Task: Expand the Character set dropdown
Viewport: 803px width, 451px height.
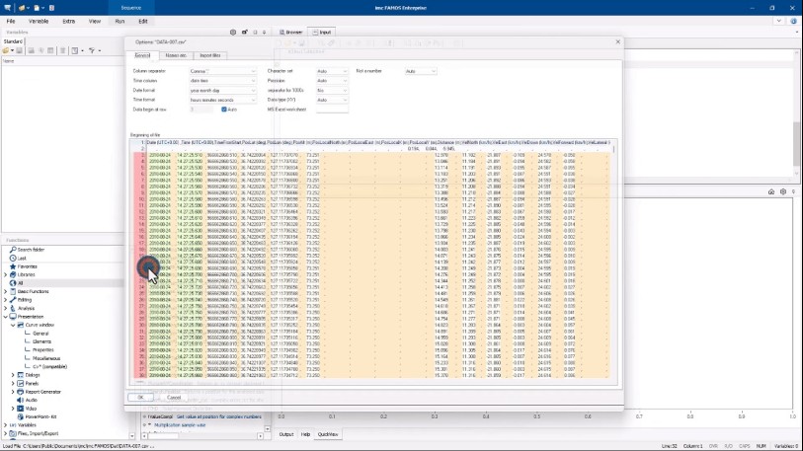Action: pos(331,71)
